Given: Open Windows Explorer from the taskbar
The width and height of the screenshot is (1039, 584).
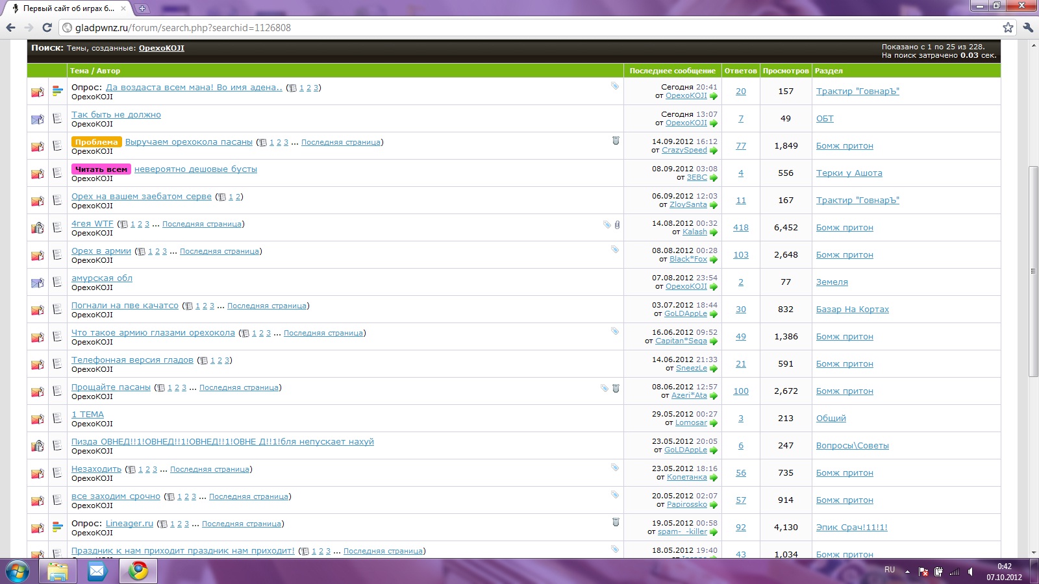Looking at the screenshot, I should pyautogui.click(x=57, y=571).
